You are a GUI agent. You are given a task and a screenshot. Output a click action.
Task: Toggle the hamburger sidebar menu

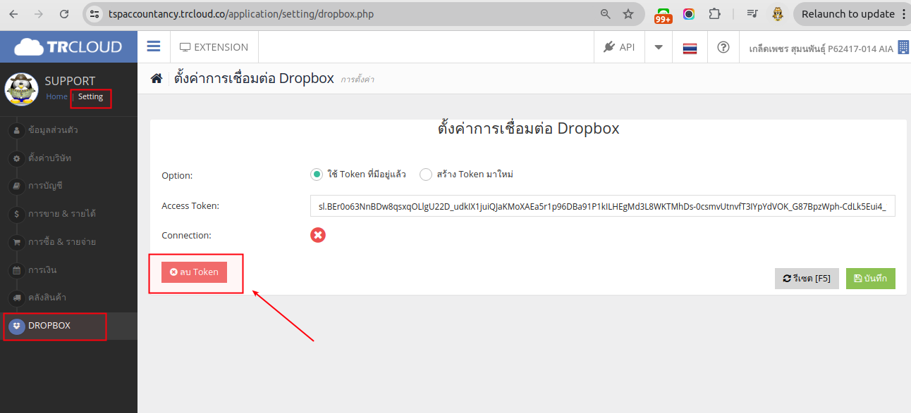[x=154, y=46]
